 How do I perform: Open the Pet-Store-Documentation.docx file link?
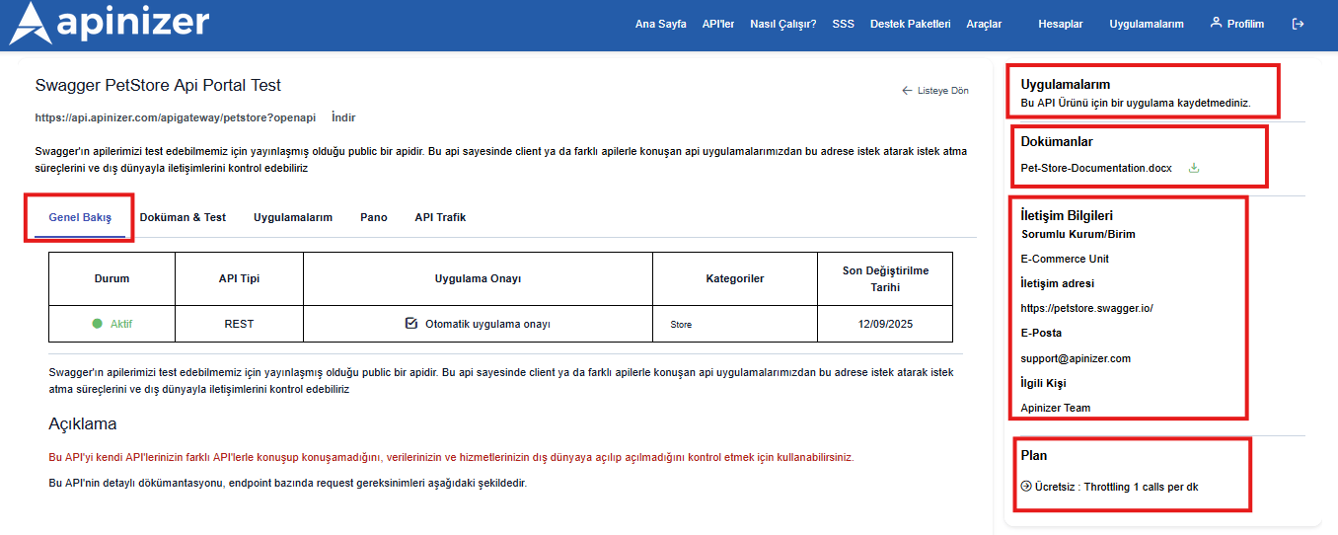1096,168
